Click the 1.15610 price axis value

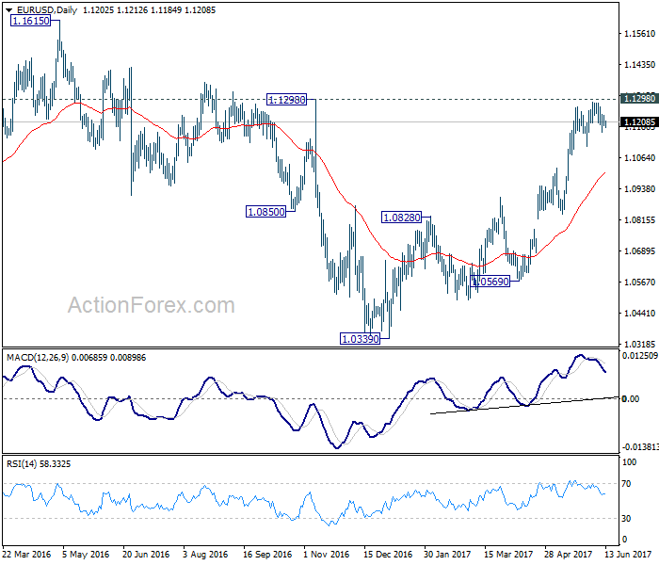[x=639, y=34]
